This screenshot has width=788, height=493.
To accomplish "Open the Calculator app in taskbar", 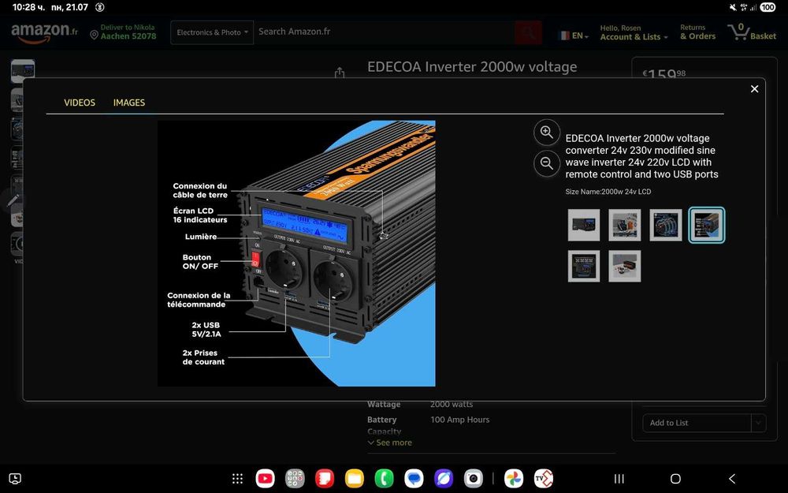I will point(295,479).
